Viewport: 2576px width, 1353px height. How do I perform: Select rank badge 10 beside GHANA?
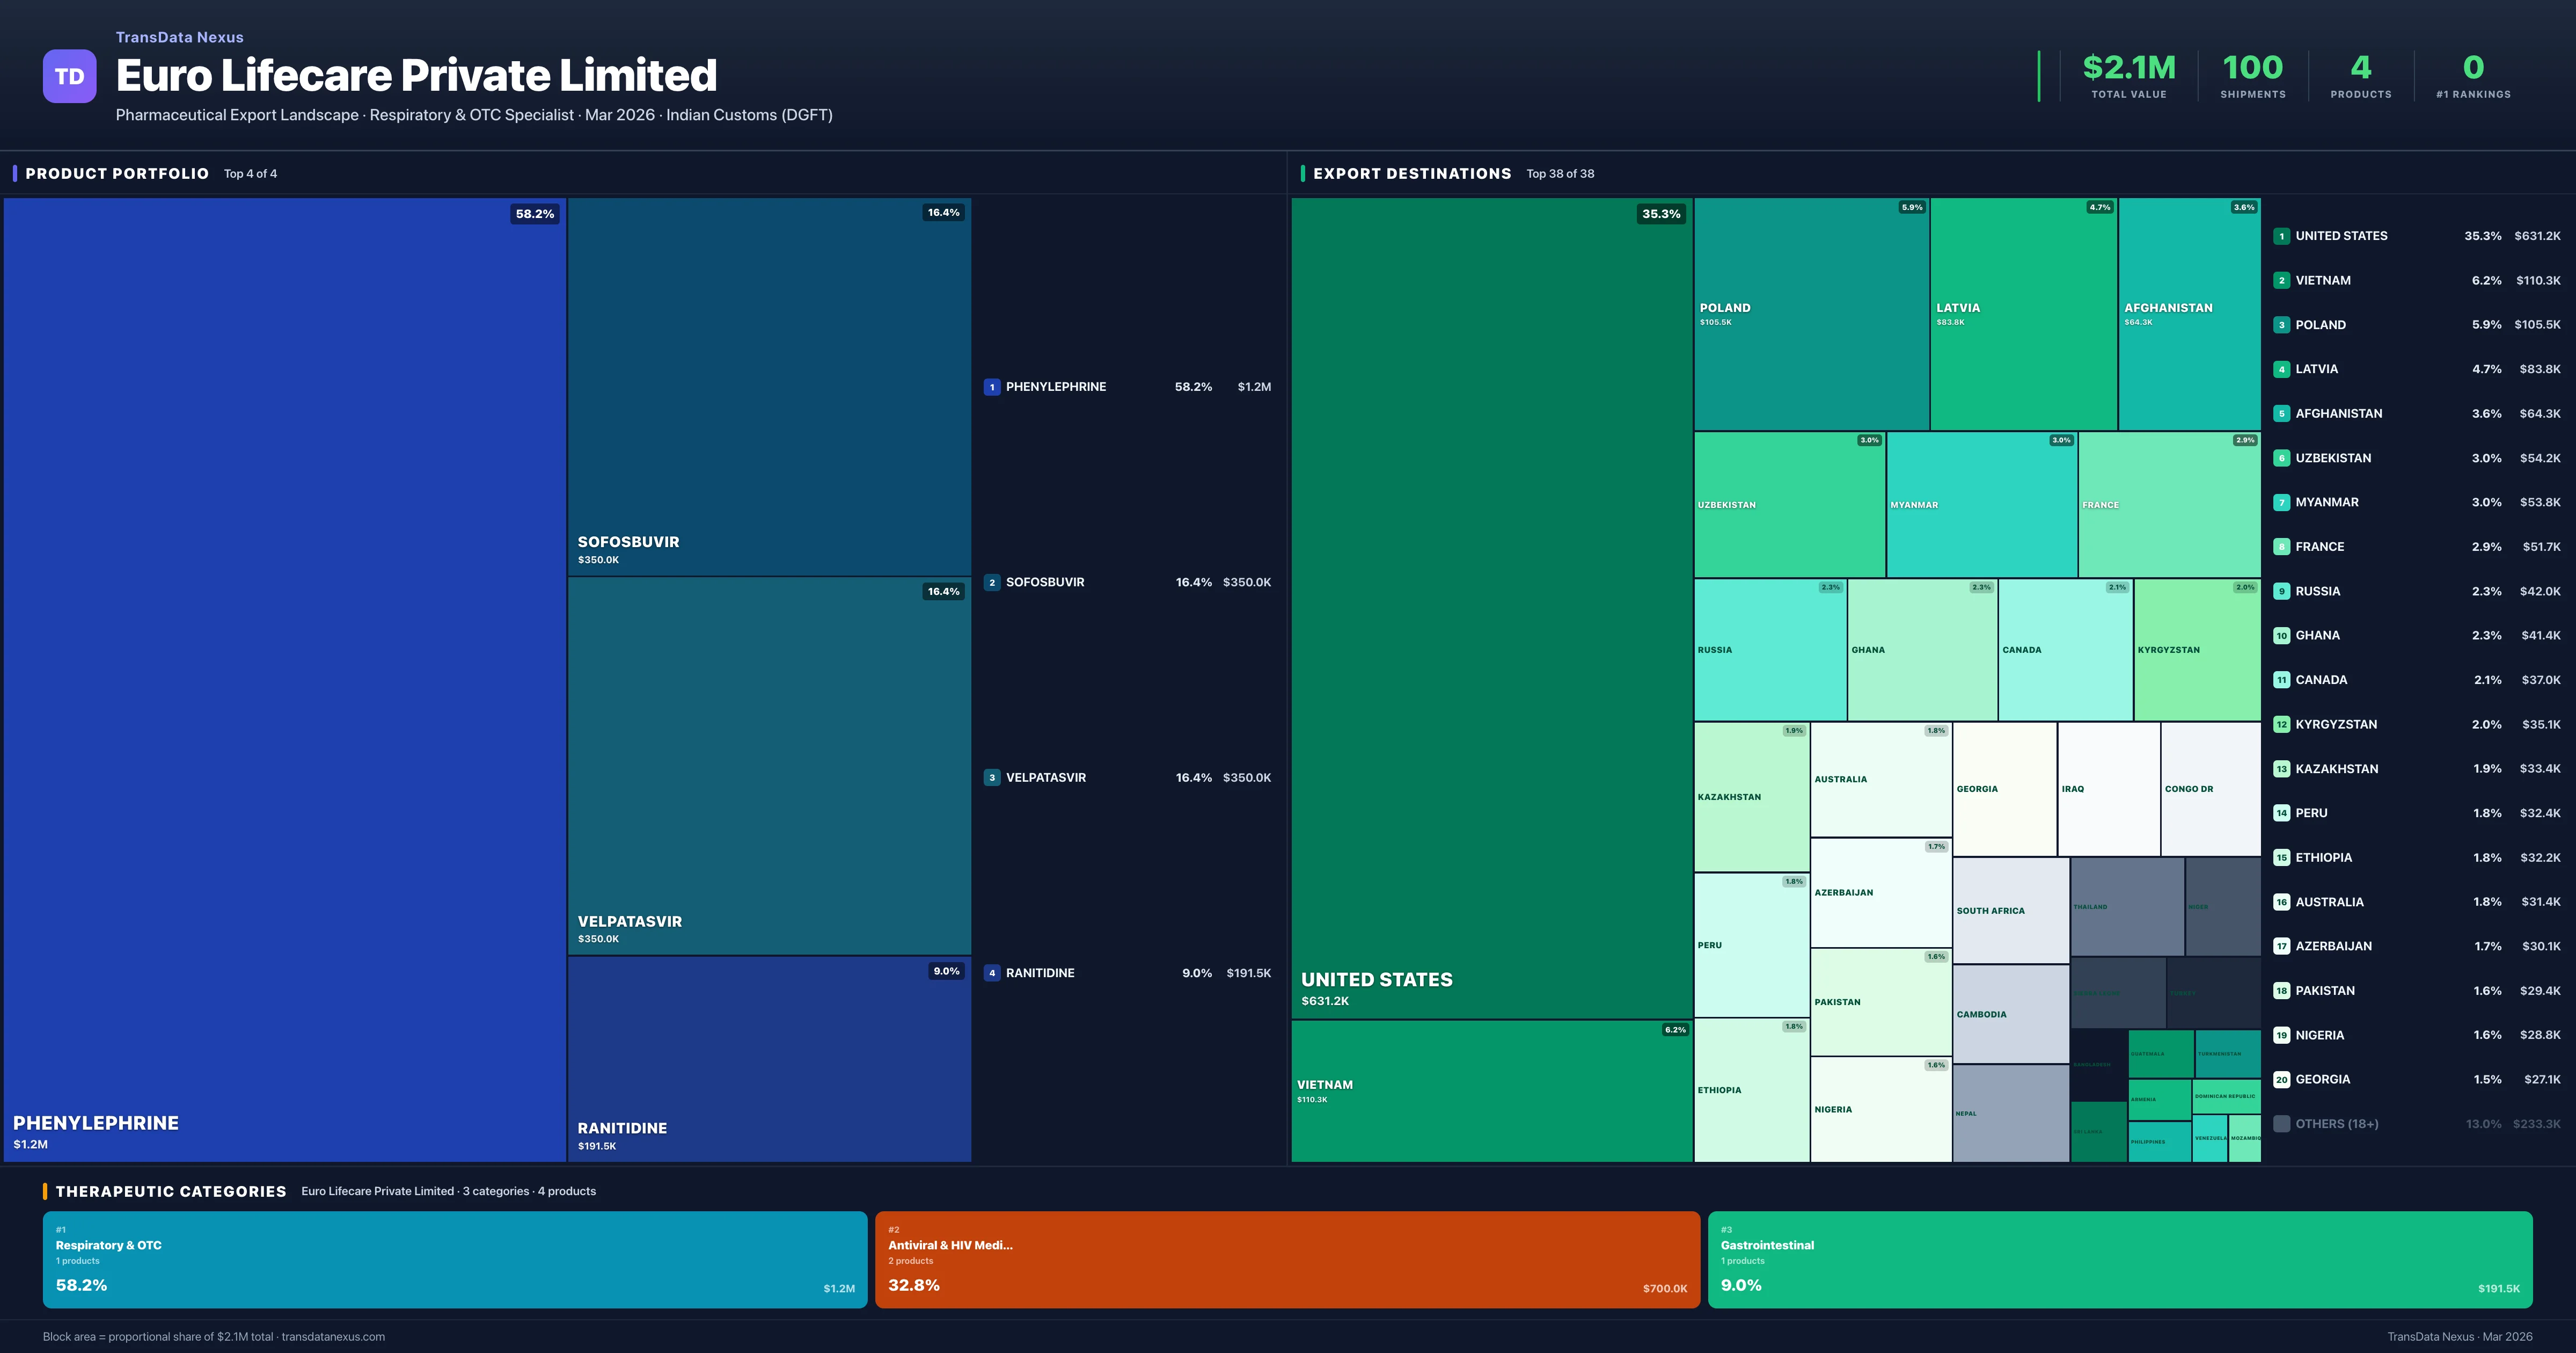pos(2281,635)
